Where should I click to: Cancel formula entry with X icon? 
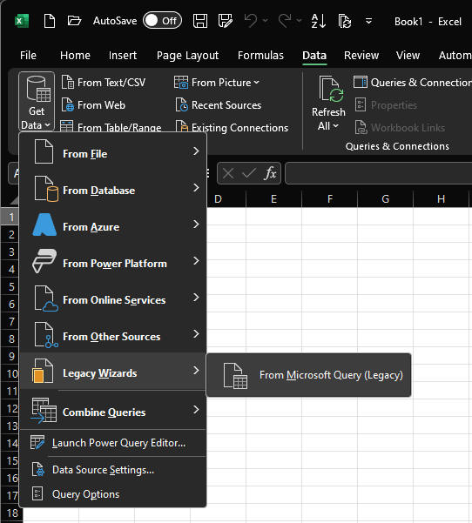click(228, 173)
